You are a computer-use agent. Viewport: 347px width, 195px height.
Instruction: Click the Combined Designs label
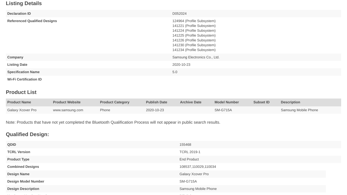coord(23,167)
